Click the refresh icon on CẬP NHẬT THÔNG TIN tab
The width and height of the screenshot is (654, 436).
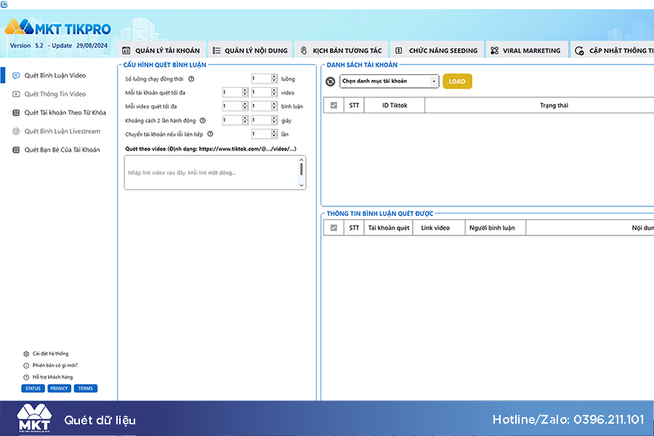(x=579, y=51)
